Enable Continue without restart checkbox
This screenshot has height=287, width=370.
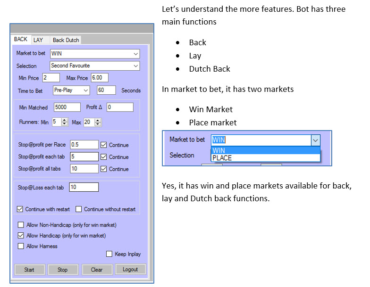pos(79,209)
